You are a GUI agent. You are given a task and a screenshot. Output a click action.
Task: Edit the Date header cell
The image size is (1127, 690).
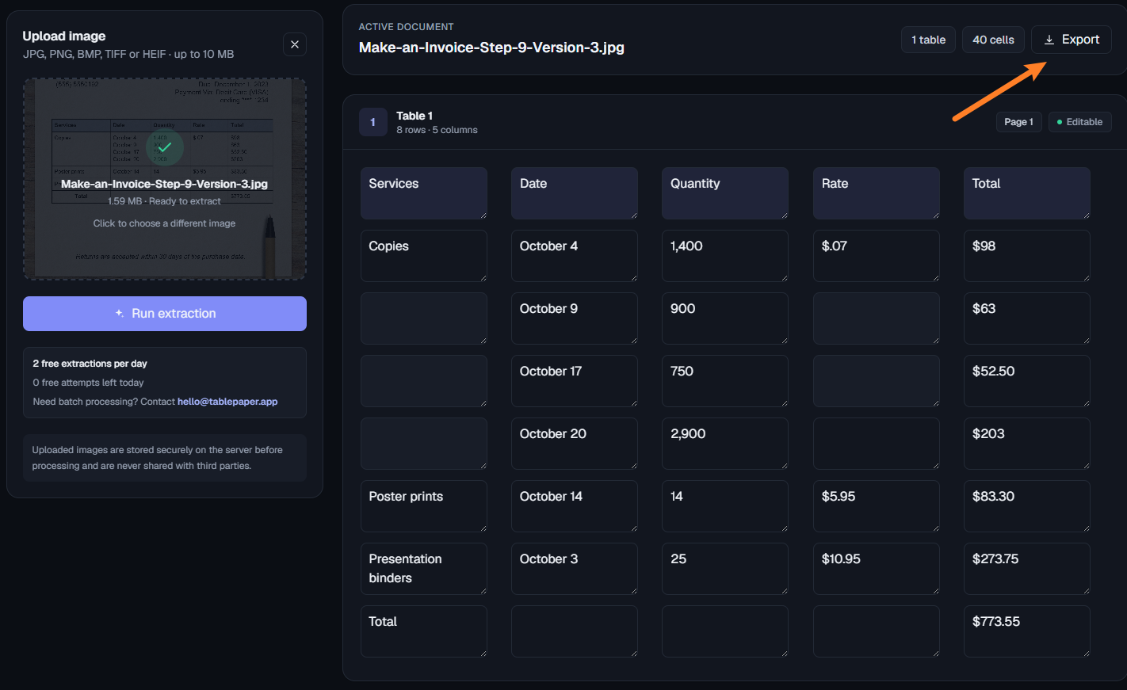point(575,193)
